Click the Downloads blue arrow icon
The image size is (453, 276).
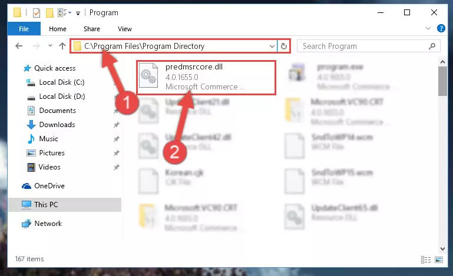(x=31, y=125)
